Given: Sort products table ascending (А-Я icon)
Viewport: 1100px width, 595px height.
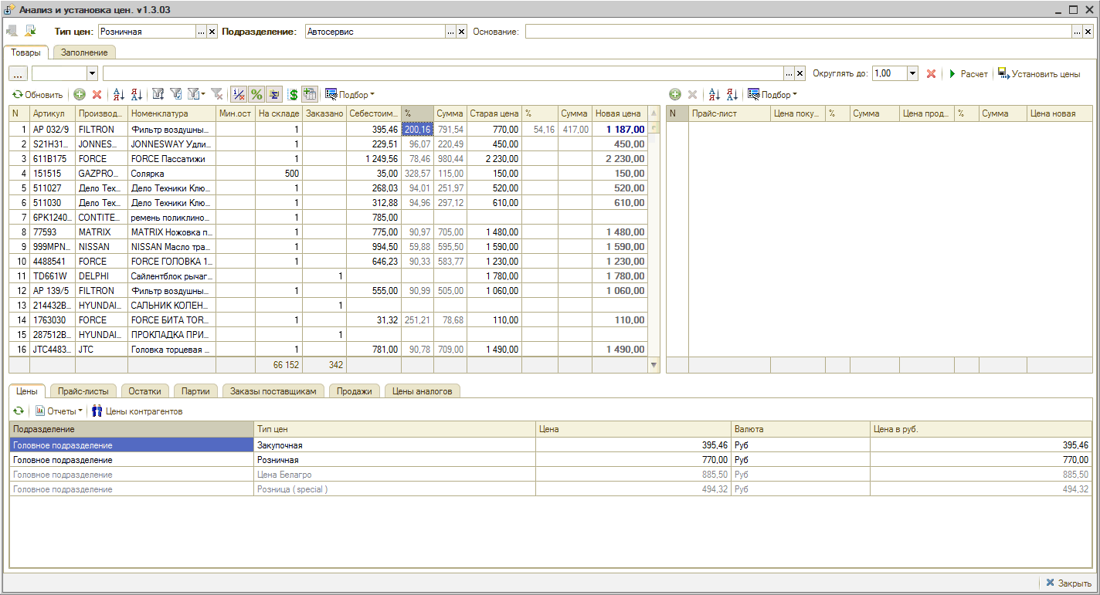Looking at the screenshot, I should point(118,95).
